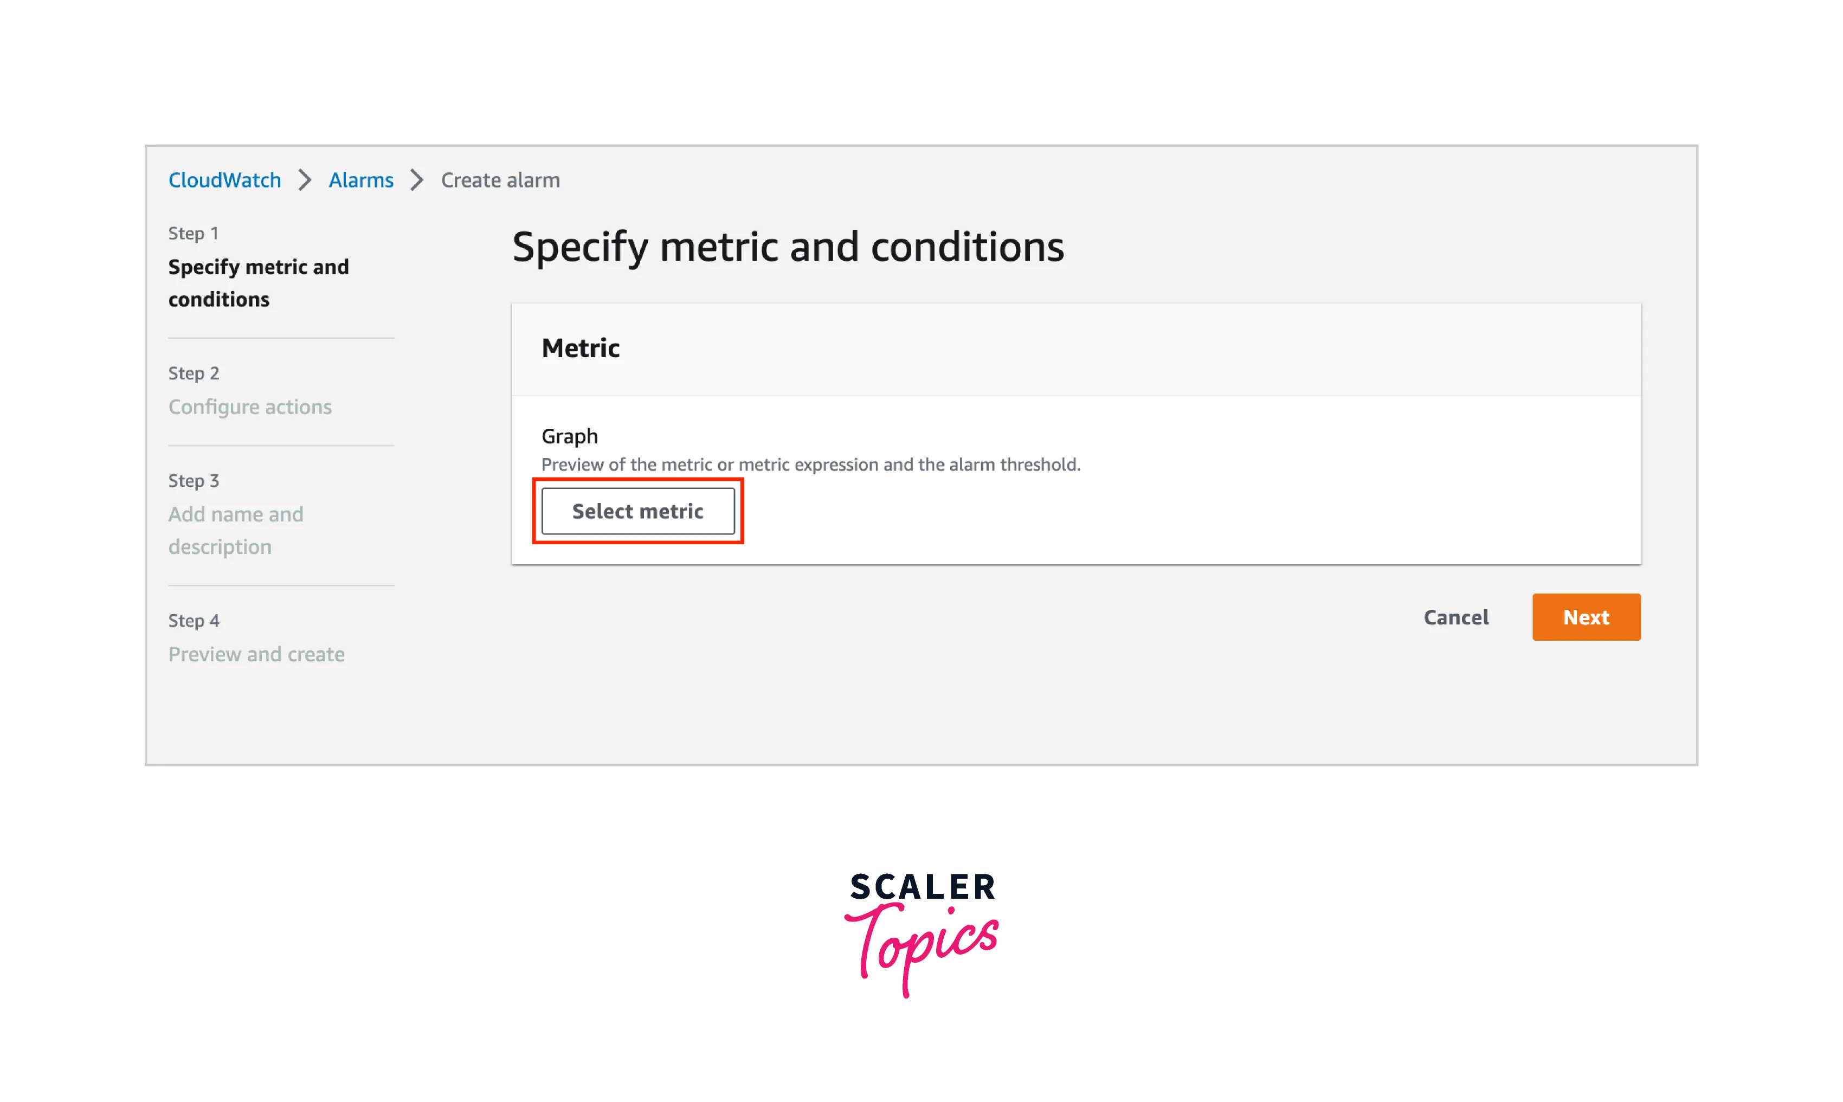1843x1102 pixels.
Task: Click the Scaler Topics logo
Action: coord(922,933)
